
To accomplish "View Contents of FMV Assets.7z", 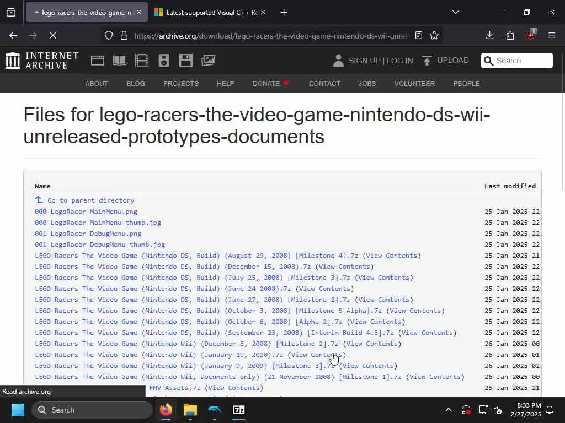I will (x=234, y=388).
